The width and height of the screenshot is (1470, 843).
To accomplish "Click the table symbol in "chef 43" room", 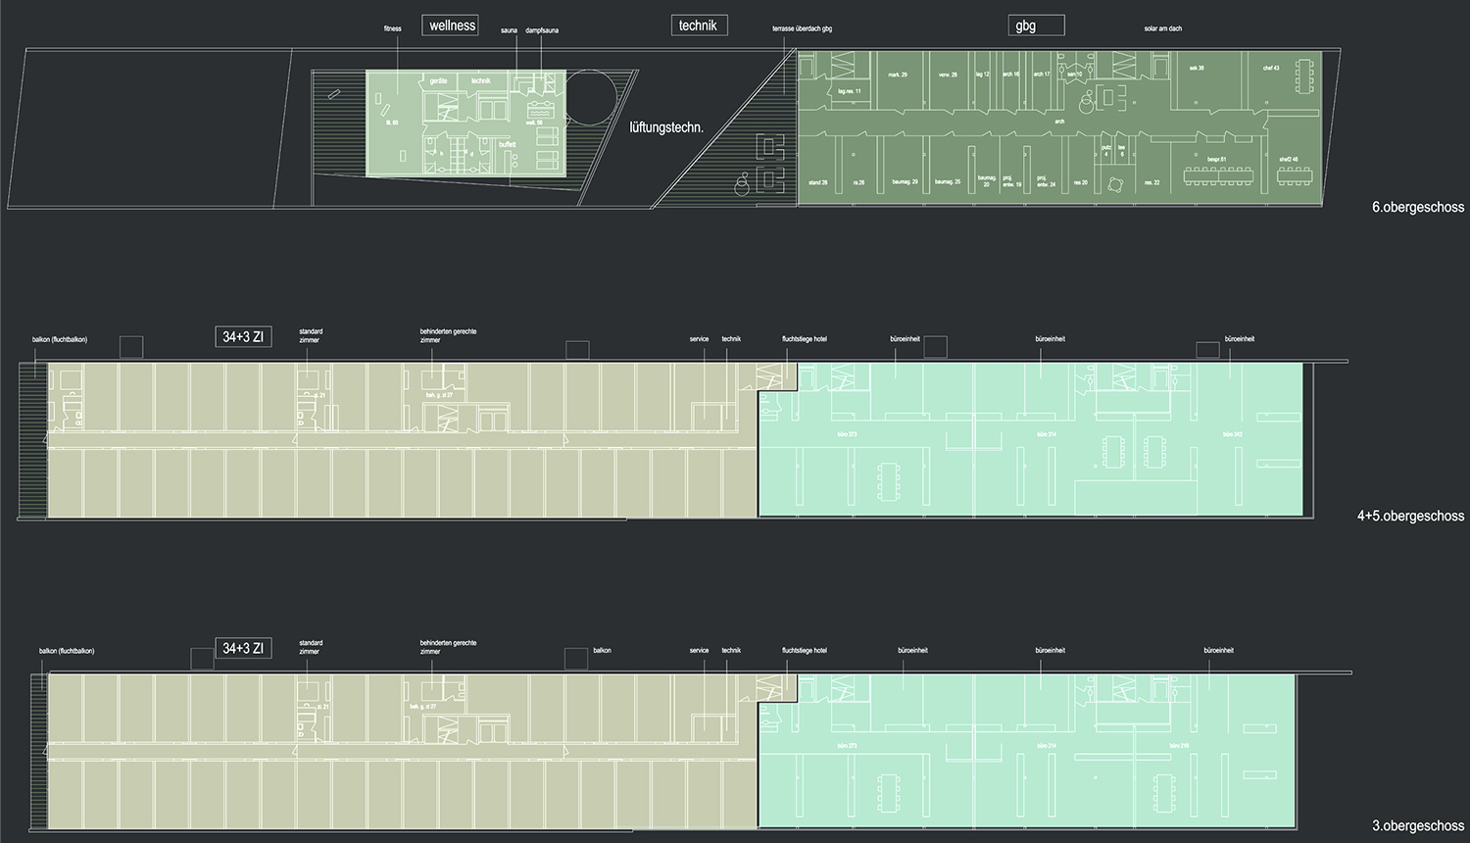I will pyautogui.click(x=1303, y=73).
